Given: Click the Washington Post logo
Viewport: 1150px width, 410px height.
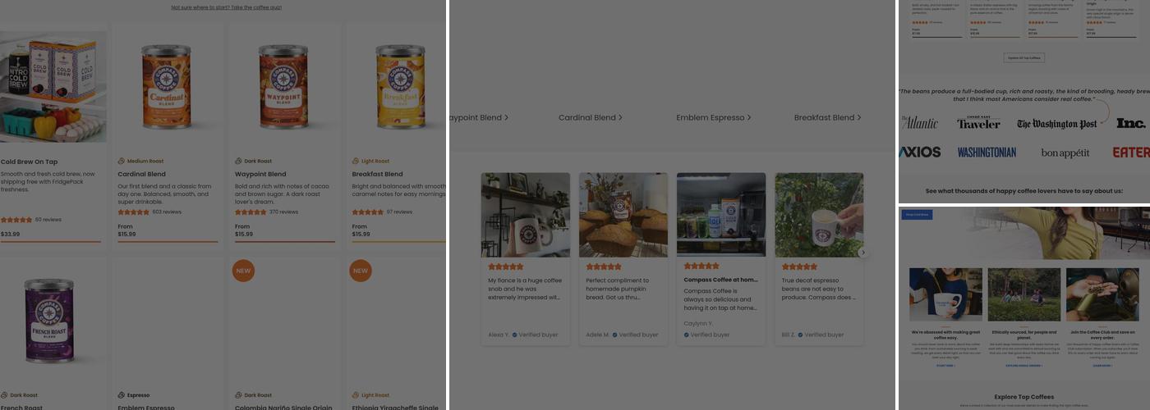Looking at the screenshot, I should (1056, 124).
